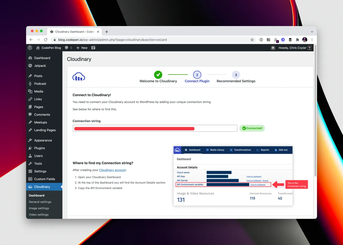Image resolution: width=343 pixels, height=245 pixels.
Task: Go back to previous page
Action: tap(31, 40)
